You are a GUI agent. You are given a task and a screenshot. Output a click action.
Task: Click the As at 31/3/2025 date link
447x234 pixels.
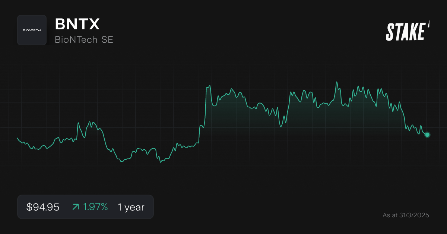coord(406,215)
